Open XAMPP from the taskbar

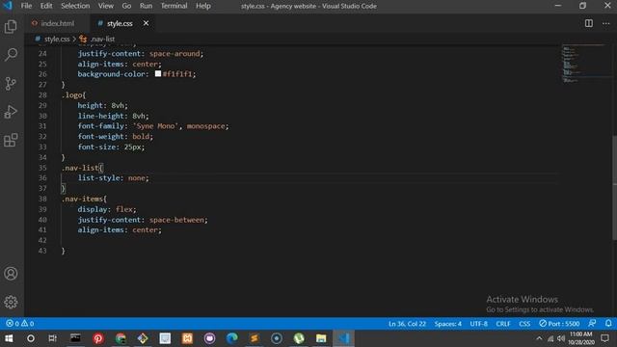click(x=187, y=338)
